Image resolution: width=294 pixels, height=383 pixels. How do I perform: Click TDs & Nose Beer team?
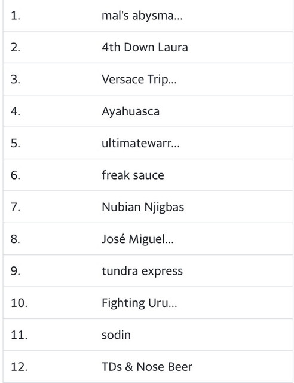coord(147,367)
